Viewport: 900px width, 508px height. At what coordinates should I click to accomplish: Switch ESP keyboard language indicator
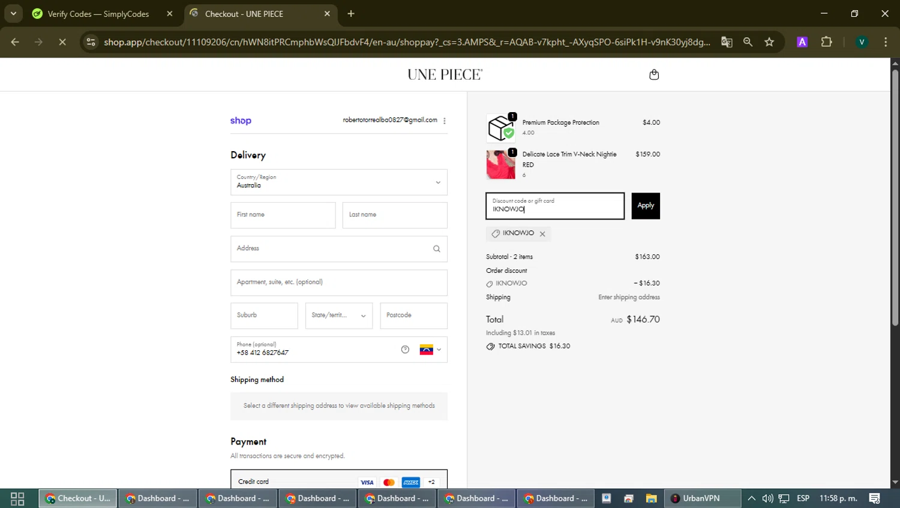803,498
